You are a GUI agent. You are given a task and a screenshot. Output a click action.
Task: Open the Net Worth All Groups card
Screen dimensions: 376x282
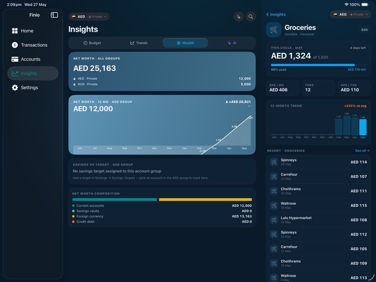pyautogui.click(x=162, y=71)
